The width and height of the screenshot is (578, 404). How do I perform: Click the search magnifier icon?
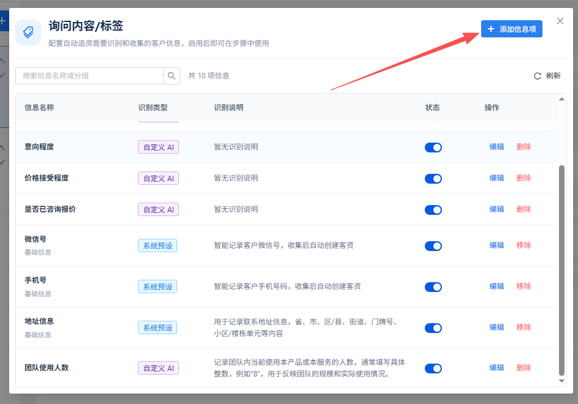coord(172,76)
